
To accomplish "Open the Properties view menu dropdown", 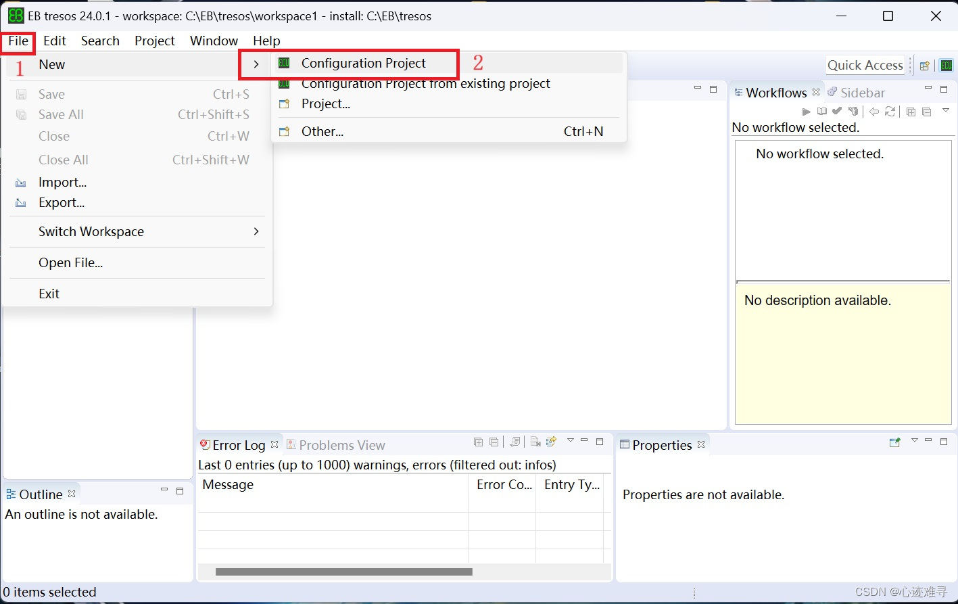I will [x=915, y=440].
